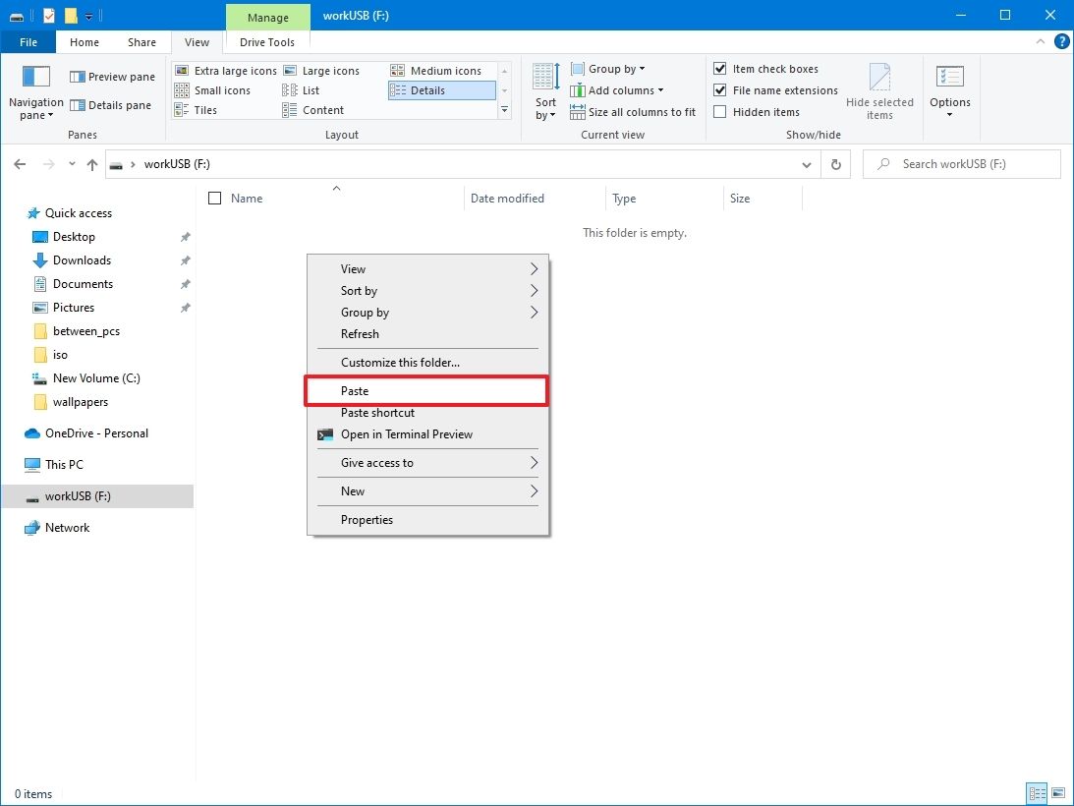
Task: Open folder Options in the ribbon
Action: click(x=949, y=88)
